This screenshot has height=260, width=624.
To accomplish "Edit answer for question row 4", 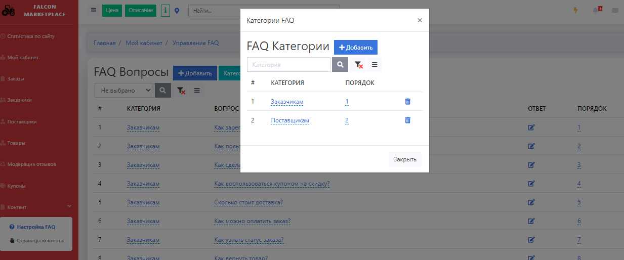I will 531,184.
